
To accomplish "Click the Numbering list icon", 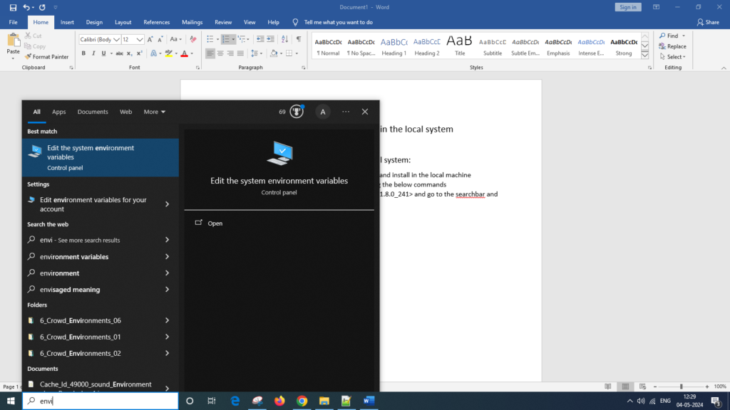I will (x=226, y=40).
